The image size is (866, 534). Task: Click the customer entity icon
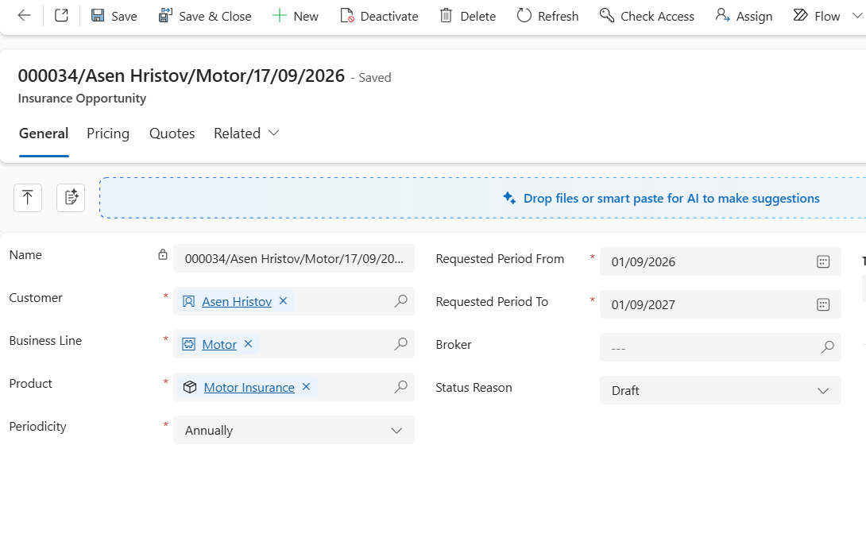(x=189, y=301)
